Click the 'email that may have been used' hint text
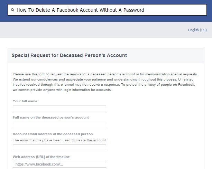The width and height of the screenshot is (212, 169). click(x=59, y=140)
